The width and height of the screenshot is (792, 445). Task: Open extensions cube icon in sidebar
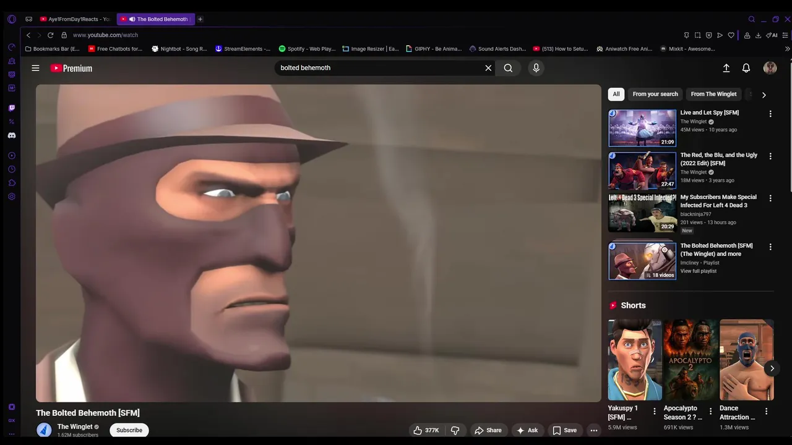tap(11, 183)
